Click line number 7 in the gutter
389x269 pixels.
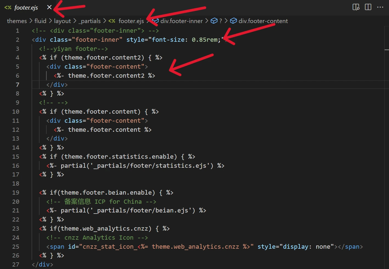pyautogui.click(x=17, y=85)
